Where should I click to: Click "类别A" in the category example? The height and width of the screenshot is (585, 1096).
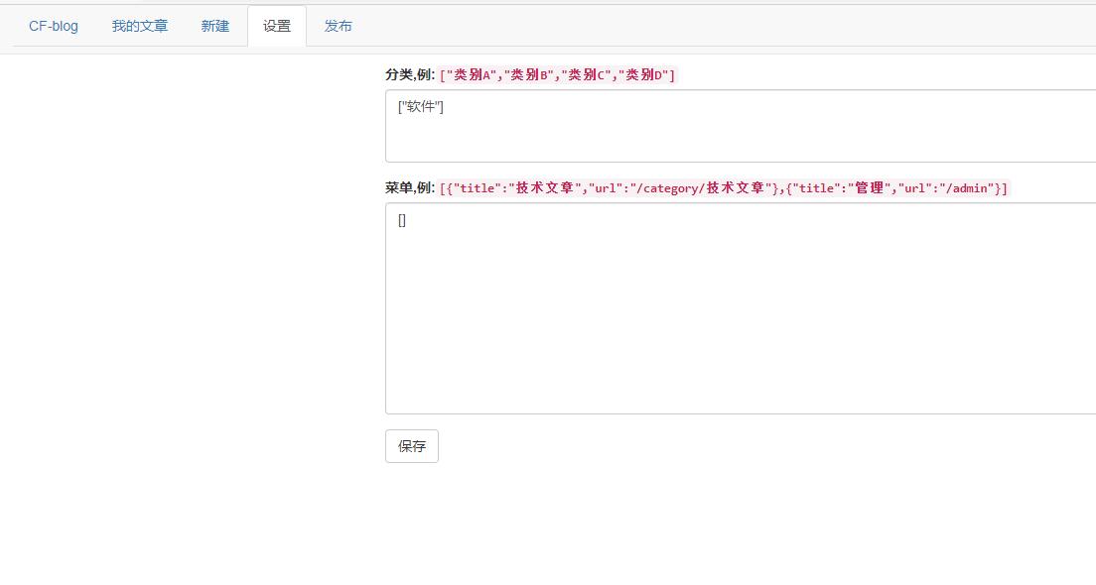474,75
